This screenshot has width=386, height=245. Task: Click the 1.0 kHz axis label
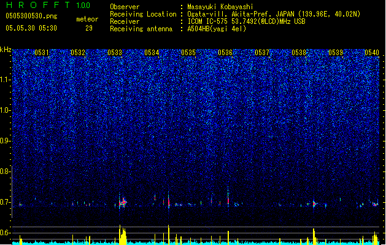[6, 110]
